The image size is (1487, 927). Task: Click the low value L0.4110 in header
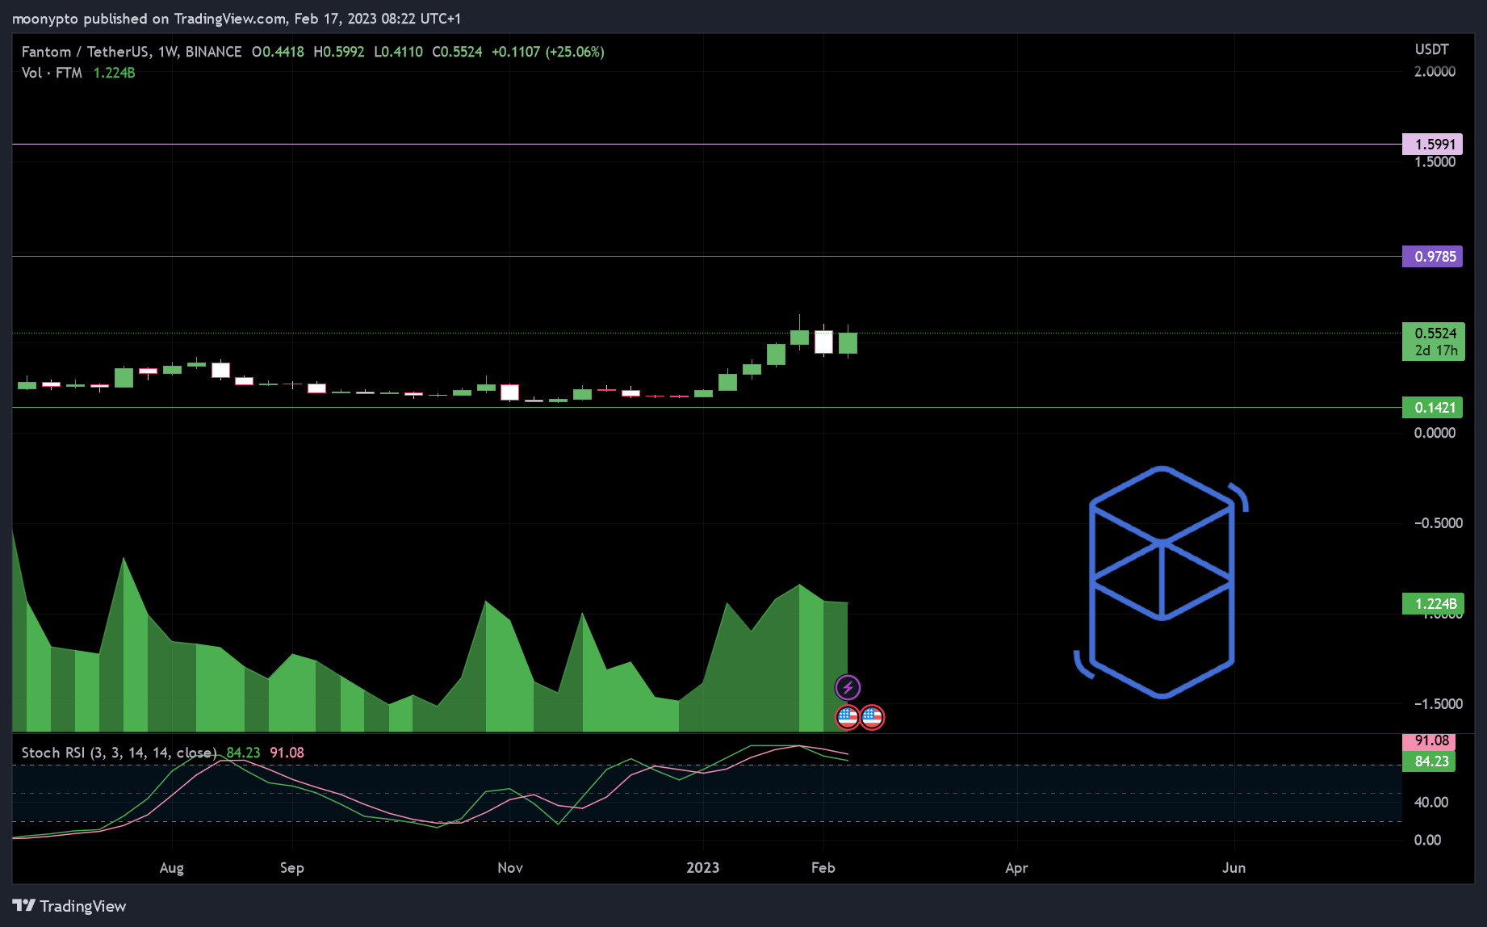click(x=398, y=52)
